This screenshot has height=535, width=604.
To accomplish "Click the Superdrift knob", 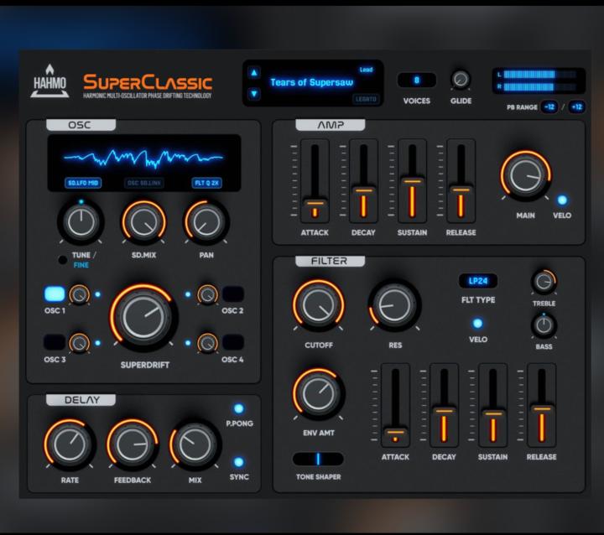I will [x=143, y=317].
